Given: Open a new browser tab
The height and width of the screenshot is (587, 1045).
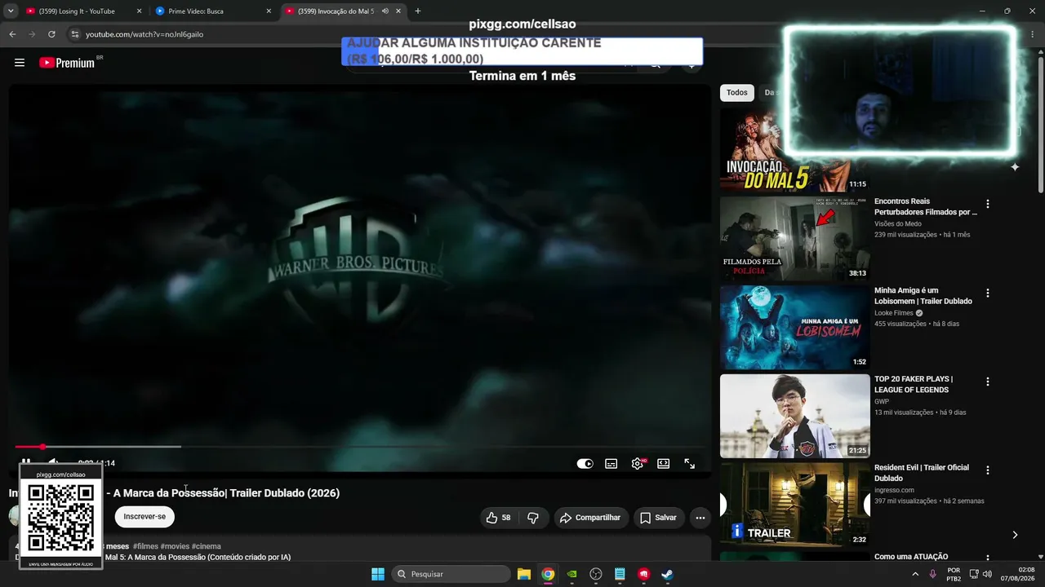Looking at the screenshot, I should 418,11.
